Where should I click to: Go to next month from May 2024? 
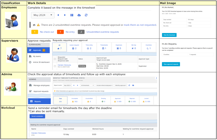(x=65, y=15)
